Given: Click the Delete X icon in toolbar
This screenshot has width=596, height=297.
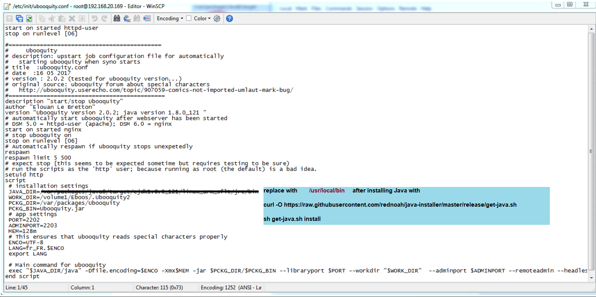Looking at the screenshot, I should coord(72,19).
